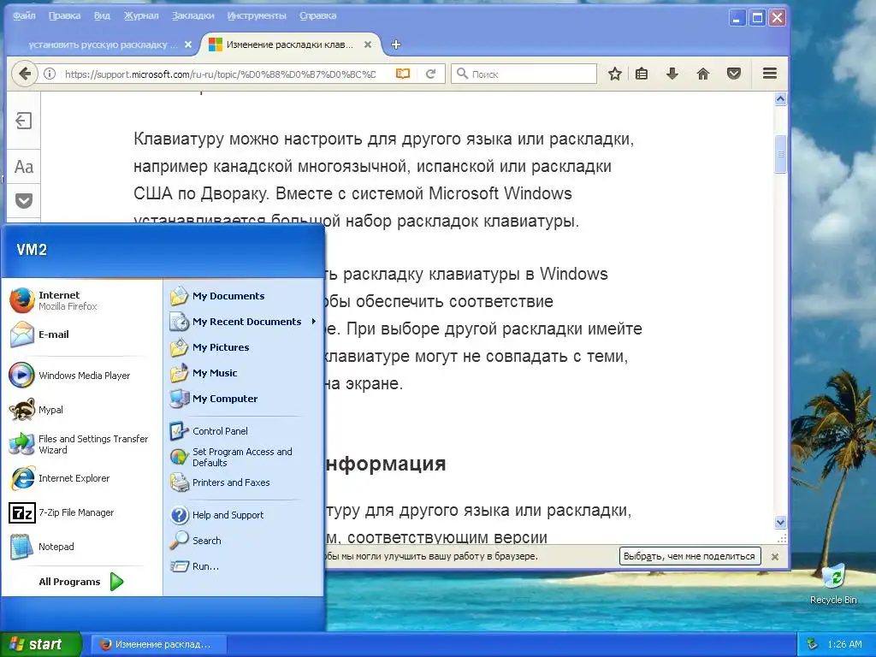Screen dimensions: 876x657
Task: Open the Firefox hamburger menu
Action: click(770, 74)
